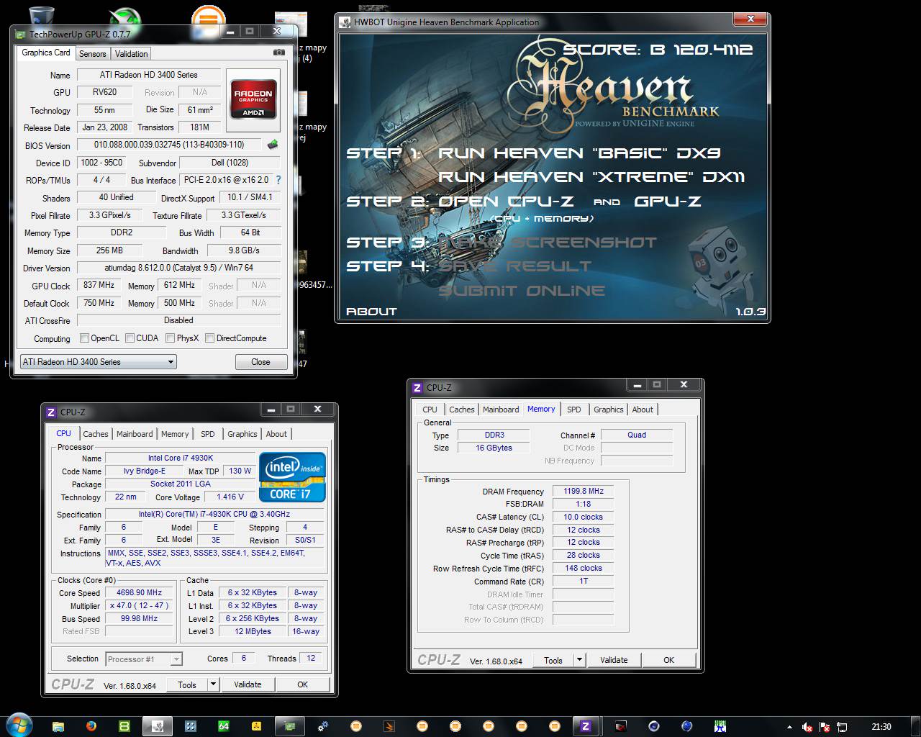
Task: Click Take Screenshot in Heaven step 3
Action: point(548,243)
